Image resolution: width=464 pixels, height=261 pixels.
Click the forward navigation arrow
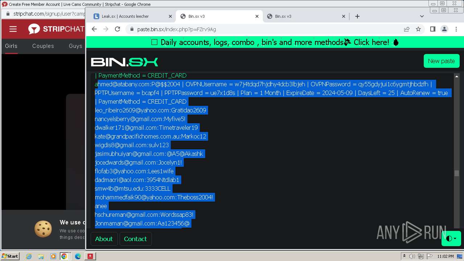[x=106, y=29]
